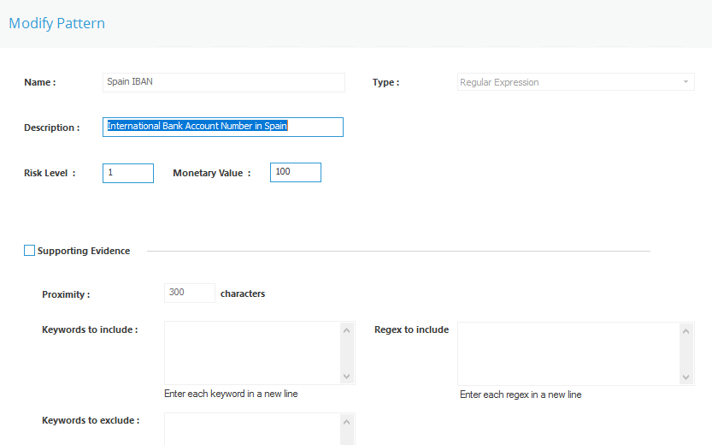Click the Monetary Value field
The height and width of the screenshot is (445, 712).
point(296,172)
